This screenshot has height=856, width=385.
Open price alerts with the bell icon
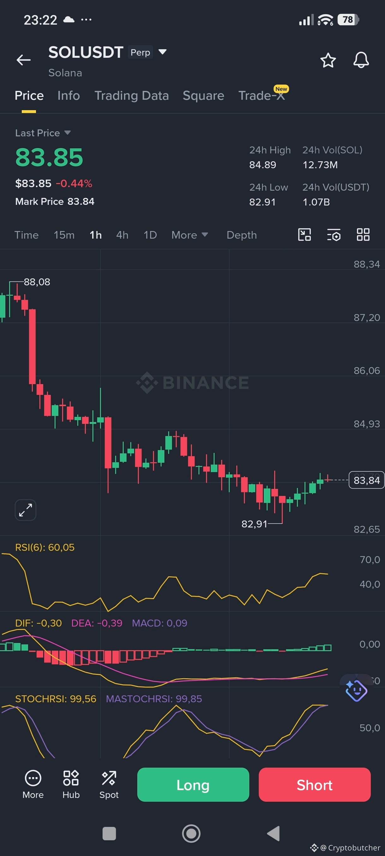click(x=361, y=60)
